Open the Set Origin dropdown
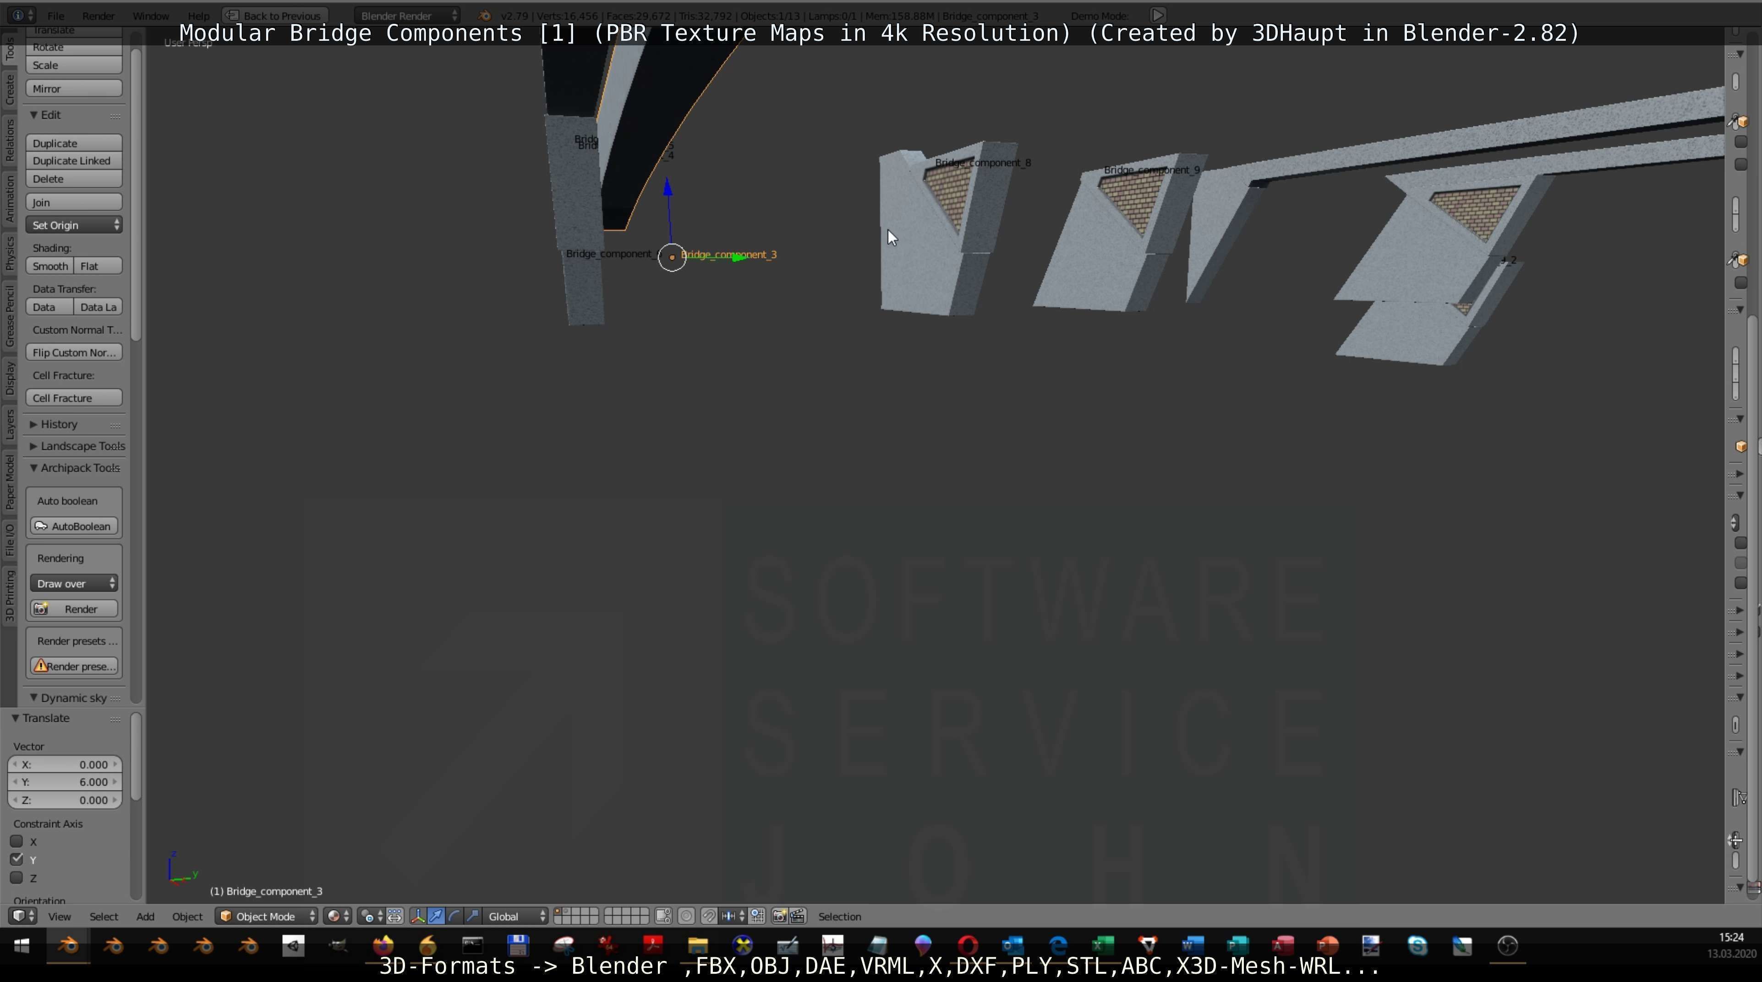 (x=74, y=225)
